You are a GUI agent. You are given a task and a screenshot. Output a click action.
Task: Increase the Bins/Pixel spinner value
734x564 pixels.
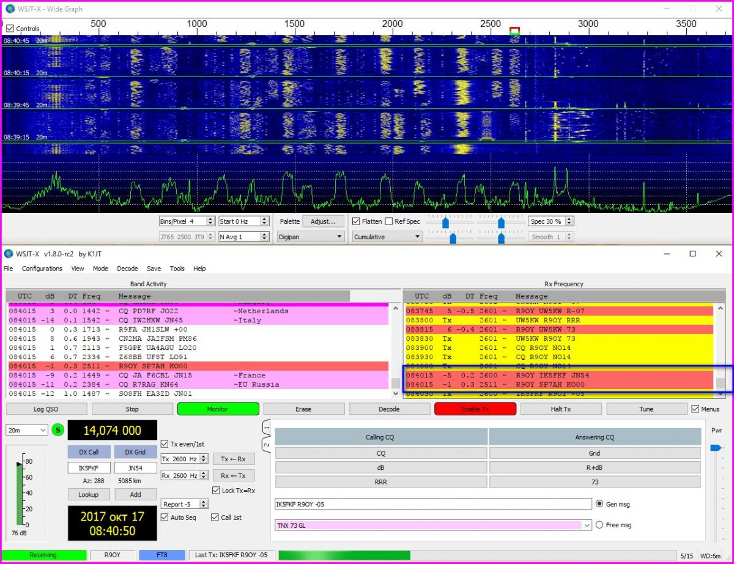(211, 219)
